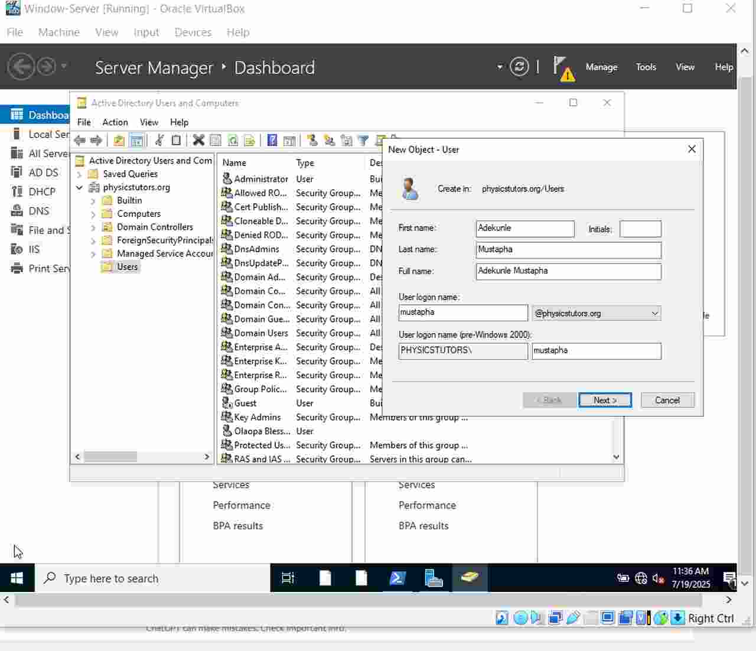Click Create new user toolbar icon

[312, 140]
